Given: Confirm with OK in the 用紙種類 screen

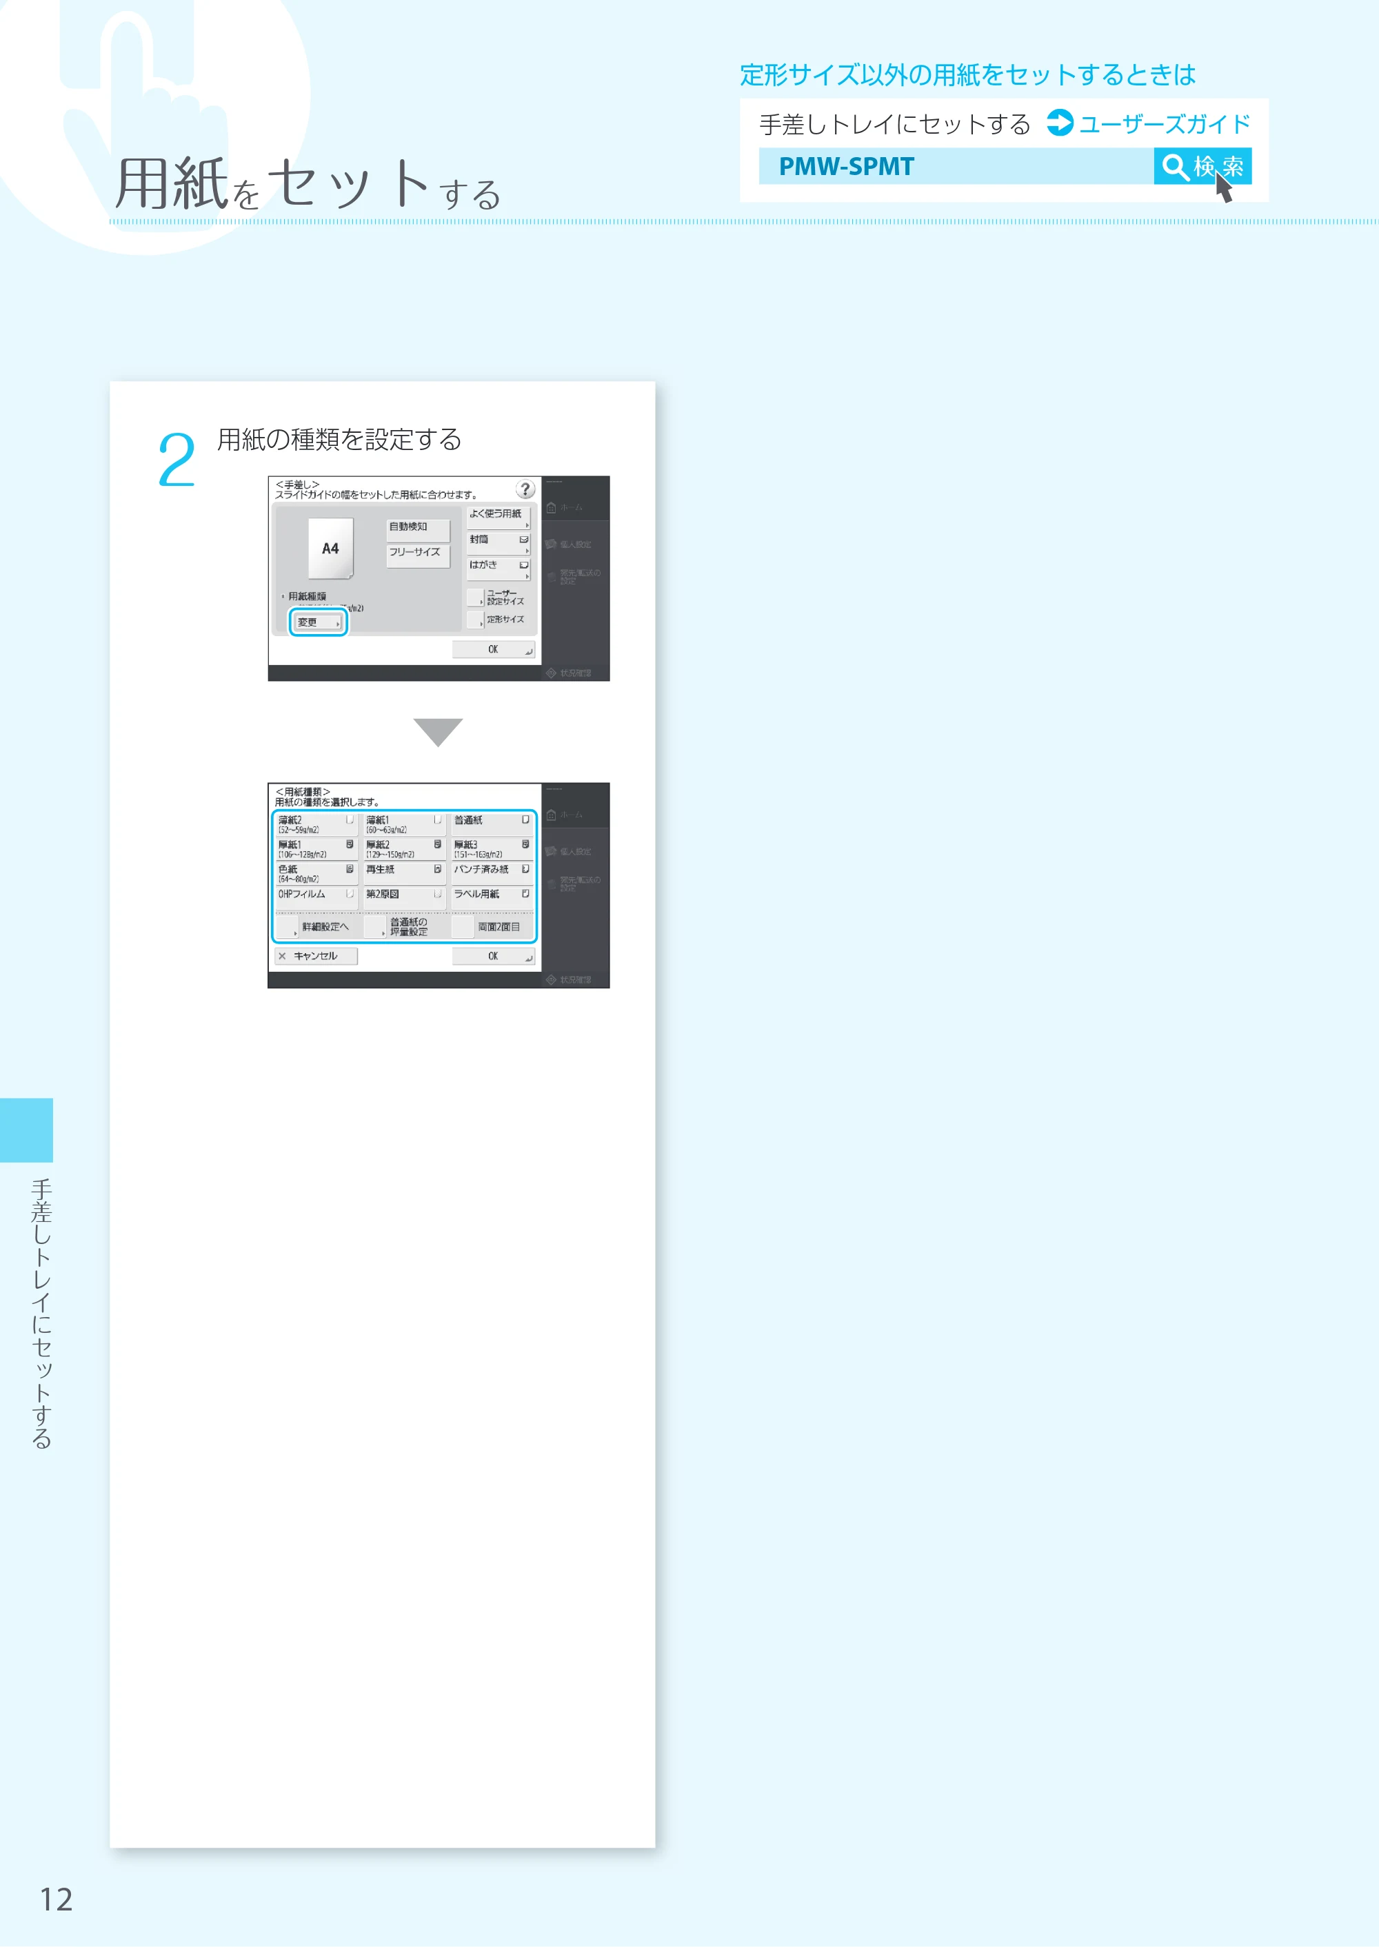Looking at the screenshot, I should [494, 957].
